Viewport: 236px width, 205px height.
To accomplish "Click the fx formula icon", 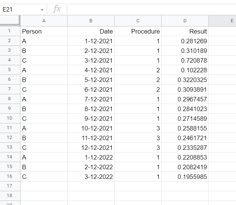I will pos(57,9).
